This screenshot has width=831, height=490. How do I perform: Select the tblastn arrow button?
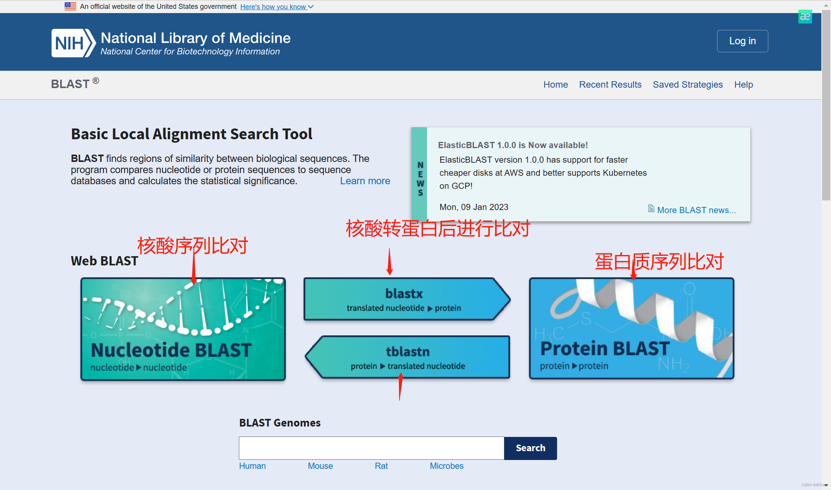[408, 357]
